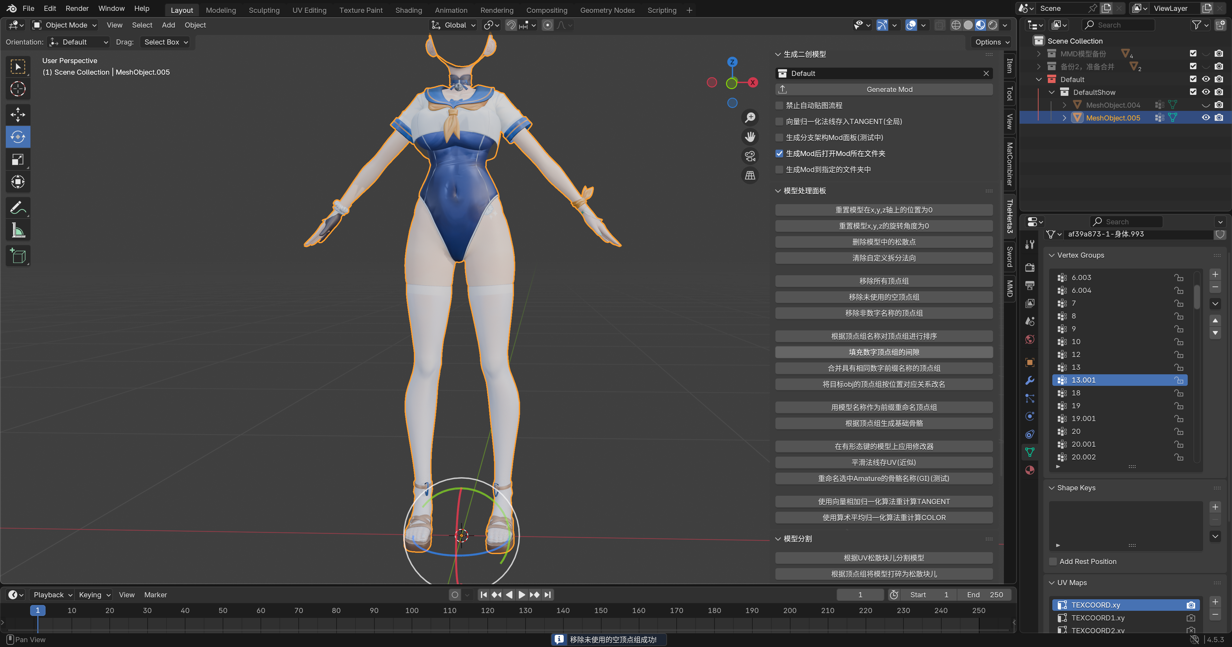Select the Scale tool
The width and height of the screenshot is (1232, 647).
coord(18,160)
